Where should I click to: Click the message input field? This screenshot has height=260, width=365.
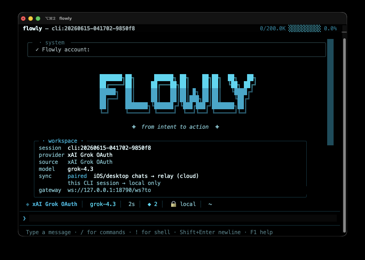[x=183, y=218]
